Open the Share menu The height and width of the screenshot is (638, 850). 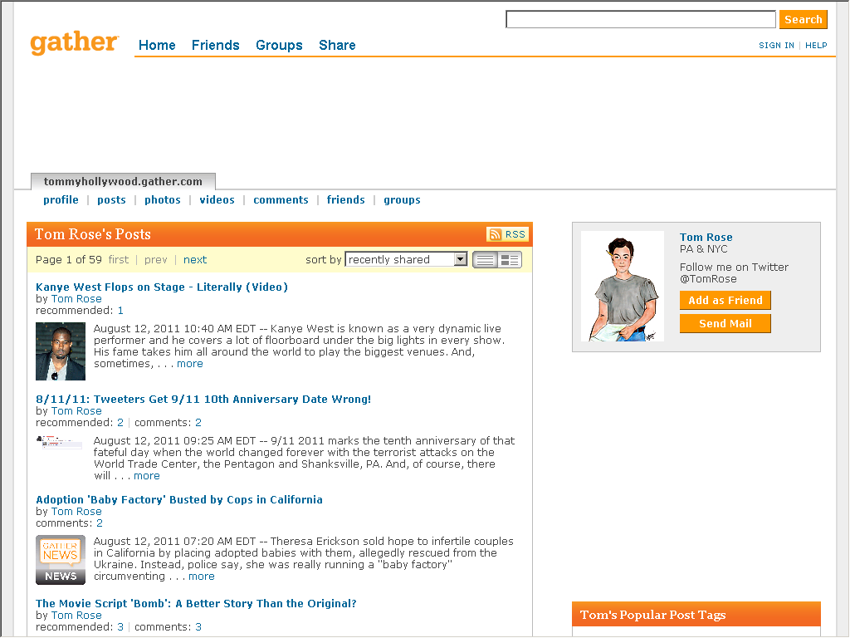(337, 45)
